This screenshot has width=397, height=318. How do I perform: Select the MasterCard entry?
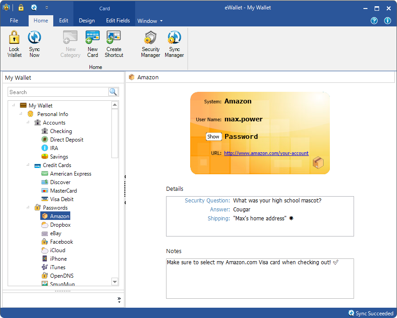tap(59, 190)
